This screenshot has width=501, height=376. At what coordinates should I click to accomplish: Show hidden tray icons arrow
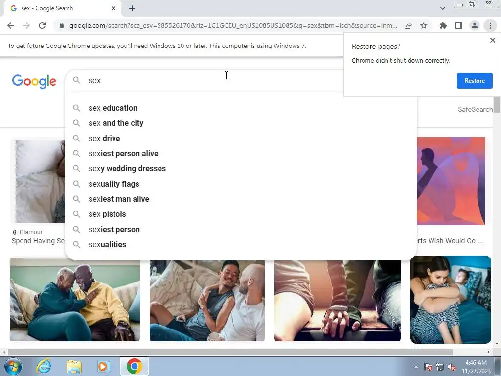pyautogui.click(x=416, y=367)
